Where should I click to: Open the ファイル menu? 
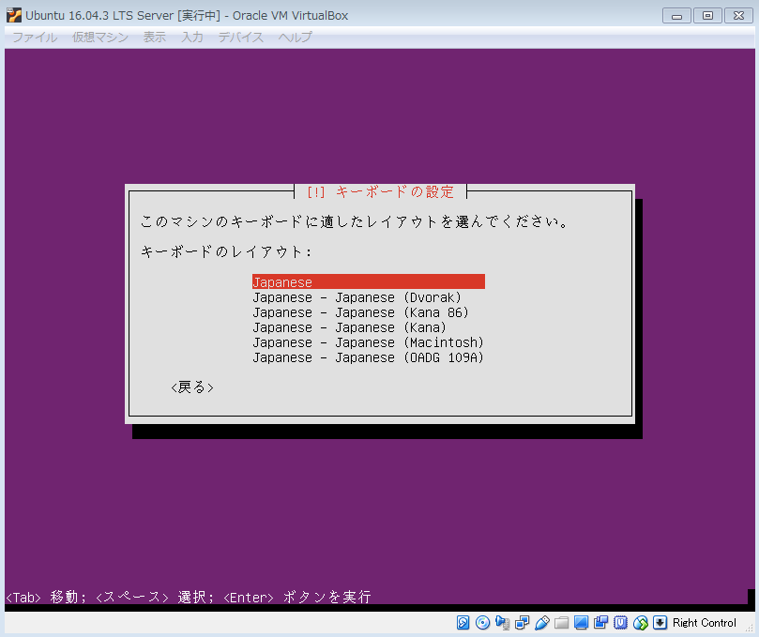tap(34, 38)
